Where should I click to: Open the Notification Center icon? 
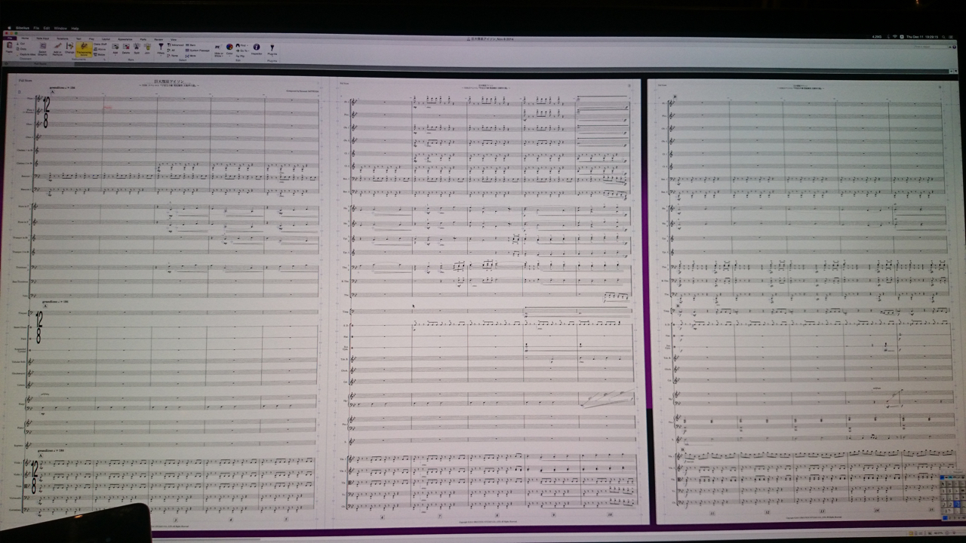pyautogui.click(x=951, y=37)
